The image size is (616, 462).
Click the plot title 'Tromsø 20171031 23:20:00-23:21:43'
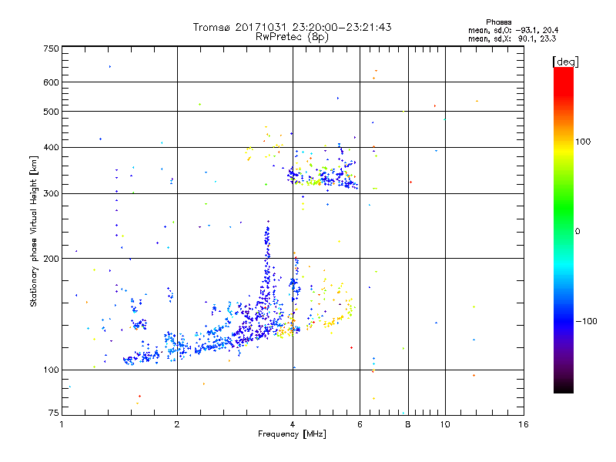click(292, 27)
